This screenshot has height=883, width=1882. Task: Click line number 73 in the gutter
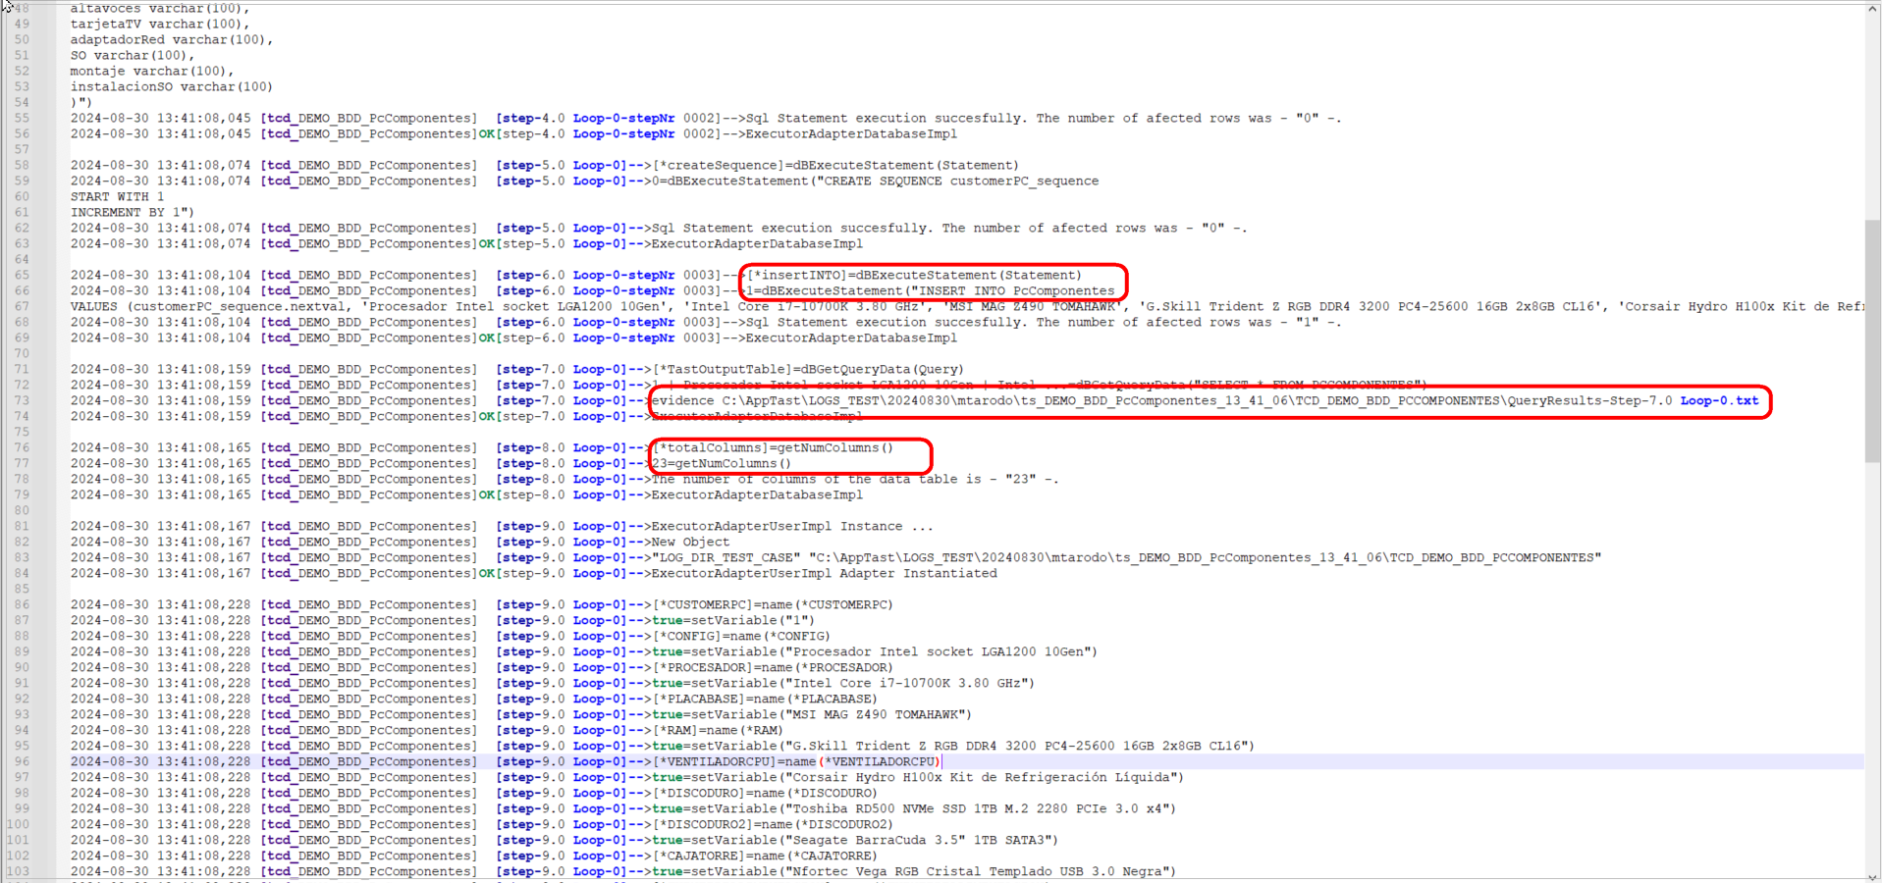click(21, 401)
